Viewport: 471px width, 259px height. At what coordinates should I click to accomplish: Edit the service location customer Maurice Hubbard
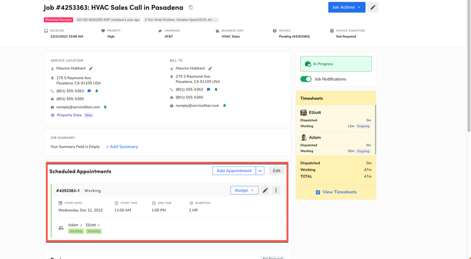pyautogui.click(x=91, y=68)
